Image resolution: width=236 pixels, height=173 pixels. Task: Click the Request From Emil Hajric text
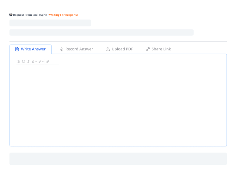coord(30,15)
